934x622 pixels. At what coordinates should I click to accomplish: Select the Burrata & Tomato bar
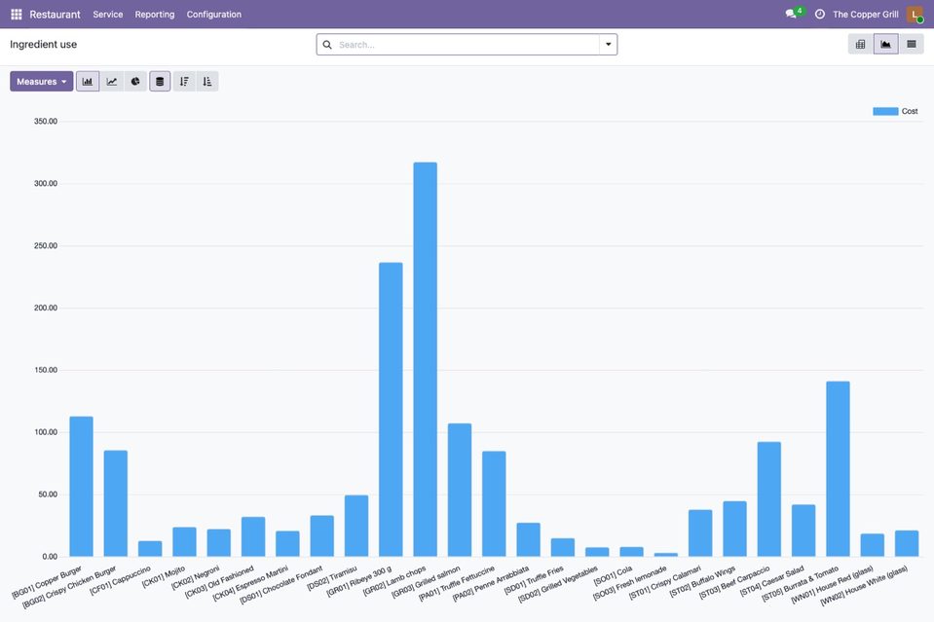coord(839,469)
